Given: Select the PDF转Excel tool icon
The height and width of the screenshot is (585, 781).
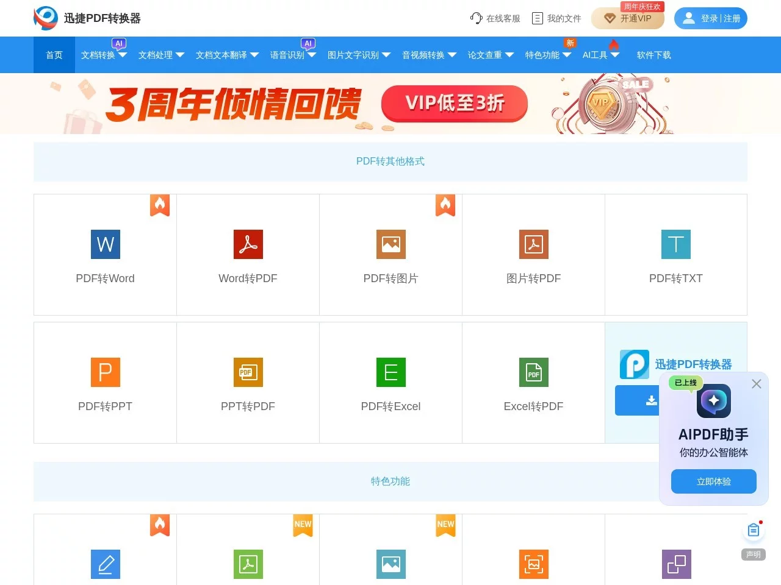Looking at the screenshot, I should 390,372.
